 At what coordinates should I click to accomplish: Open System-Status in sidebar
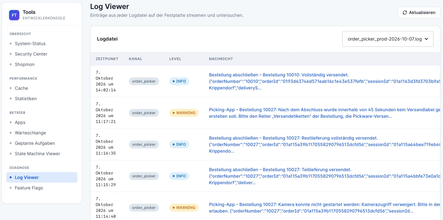click(x=30, y=44)
